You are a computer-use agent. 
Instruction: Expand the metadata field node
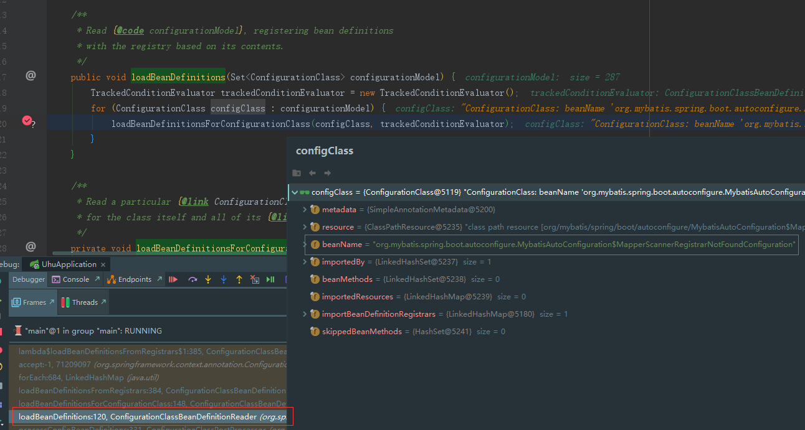(x=305, y=210)
